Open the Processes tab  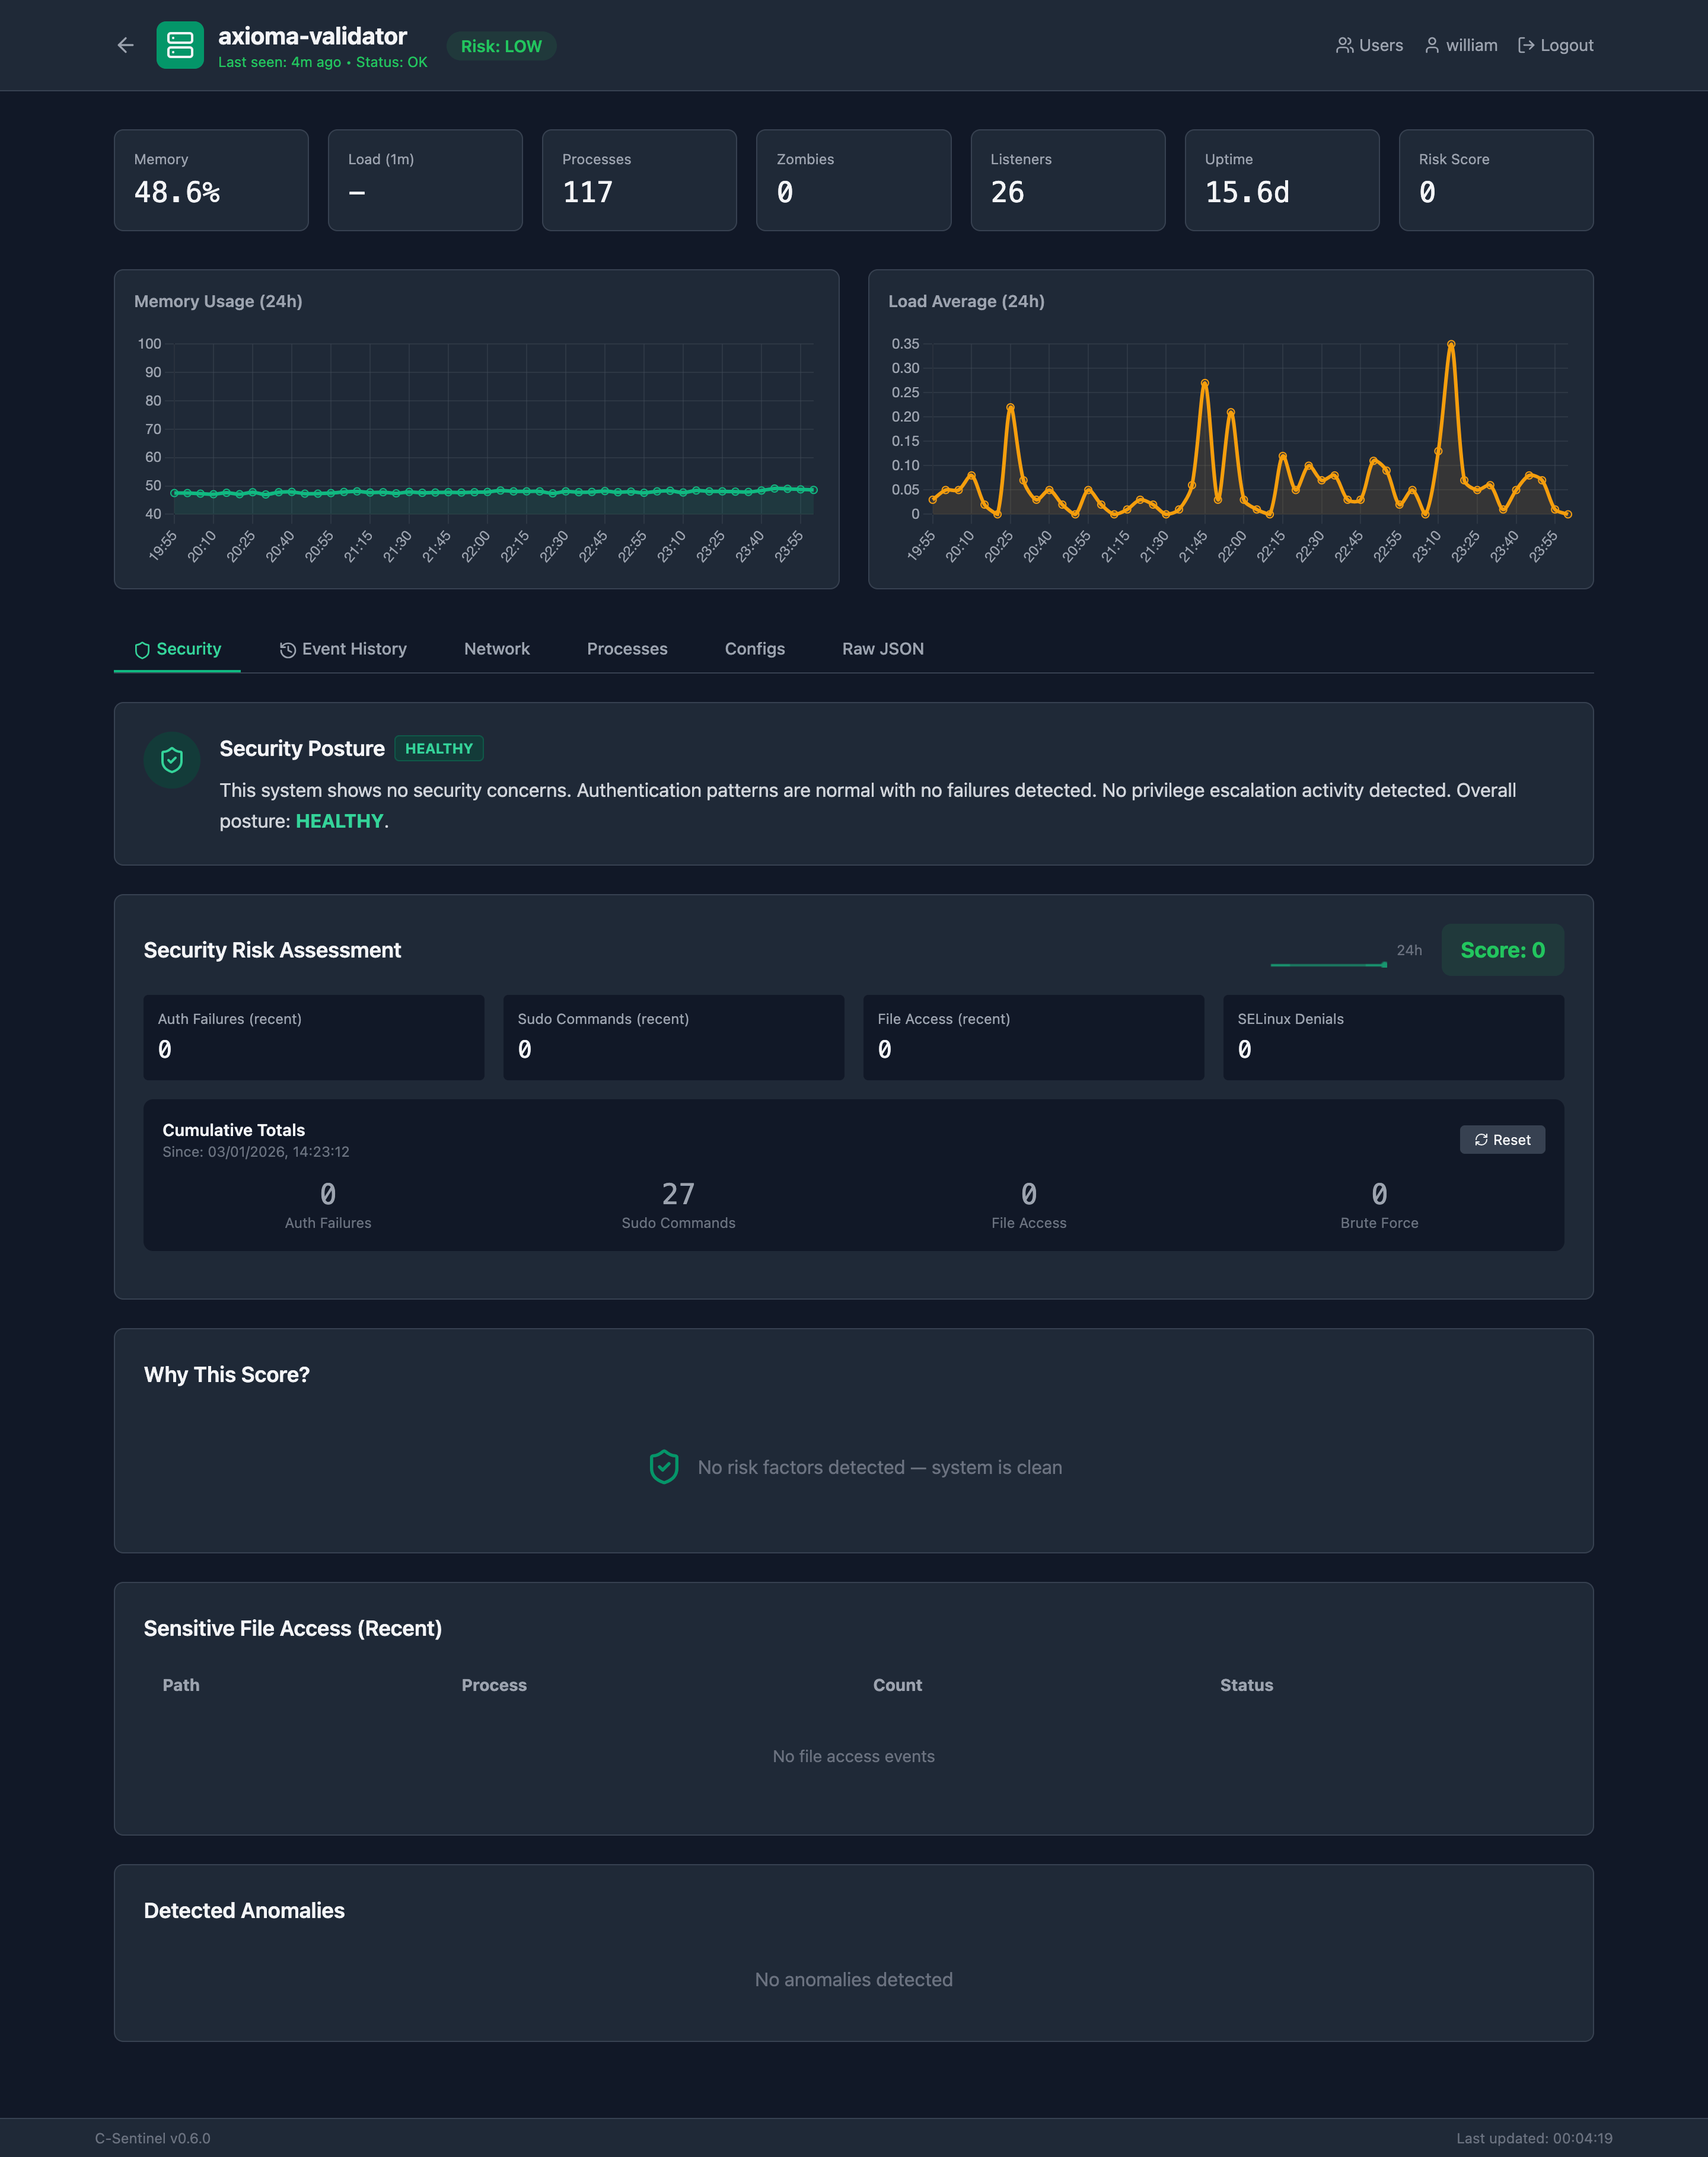click(x=626, y=649)
